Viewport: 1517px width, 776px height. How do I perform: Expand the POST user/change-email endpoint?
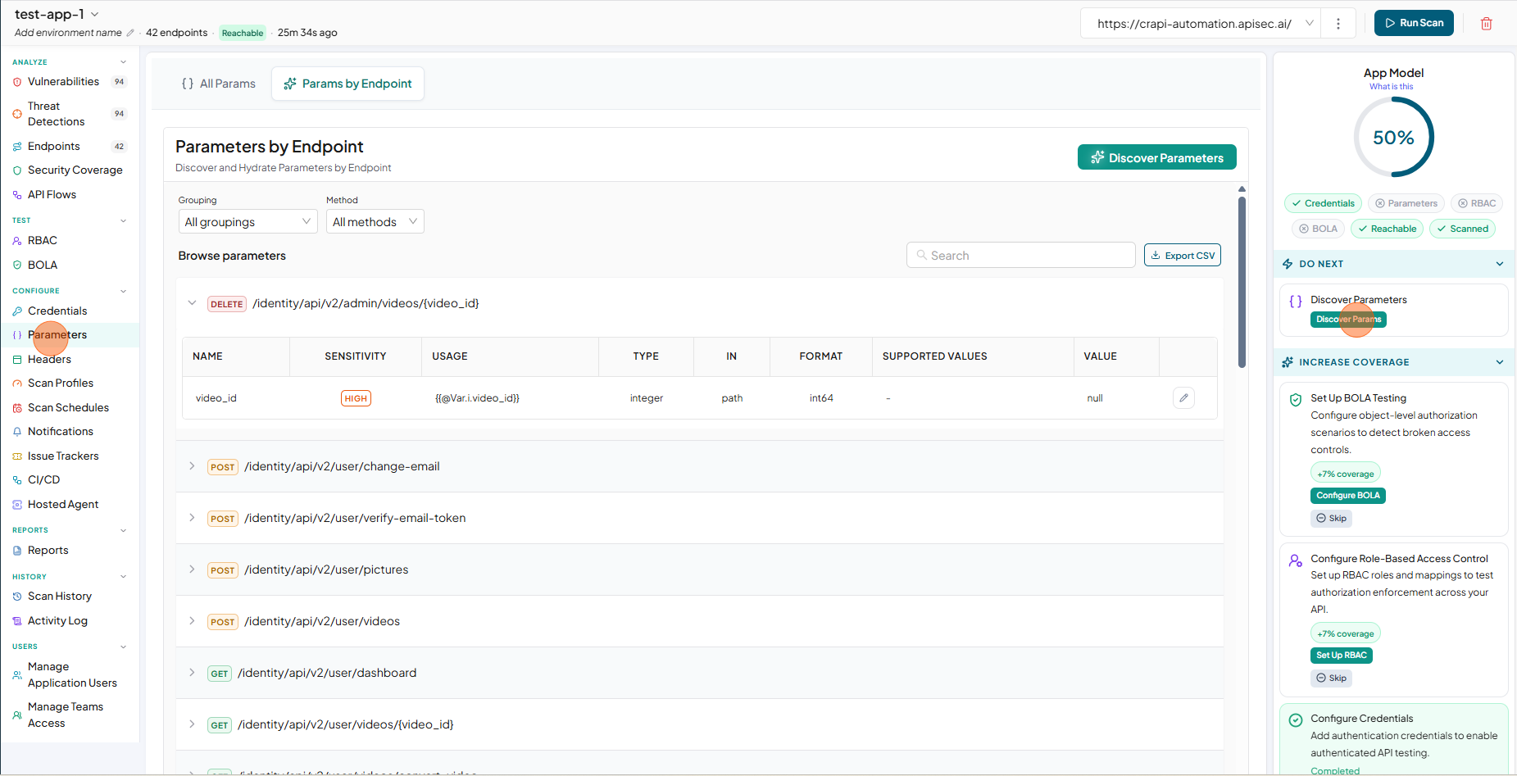(192, 466)
